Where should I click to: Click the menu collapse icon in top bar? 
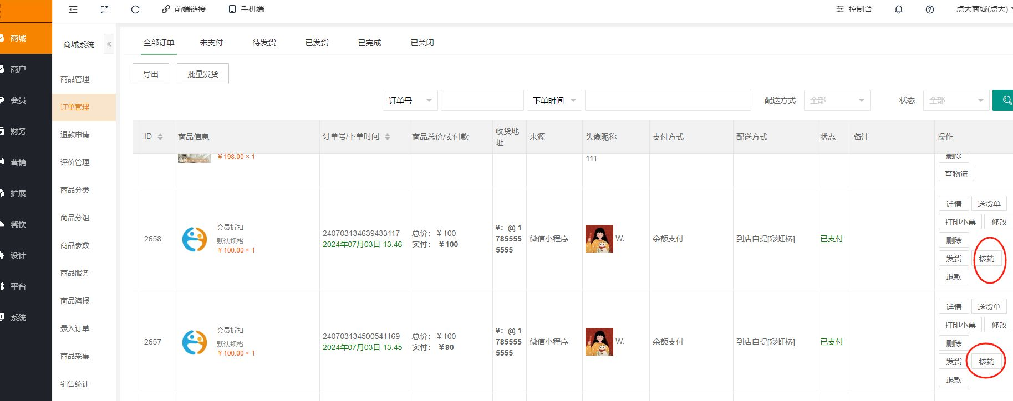[x=73, y=9]
